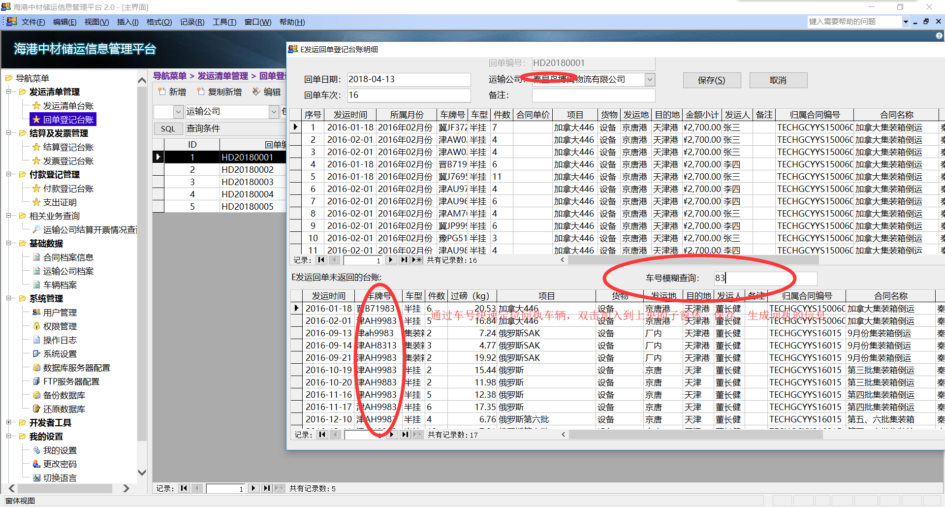Screen dimensions: 945x507
Task: Click first record in bottom table navigator
Action: coord(322,435)
